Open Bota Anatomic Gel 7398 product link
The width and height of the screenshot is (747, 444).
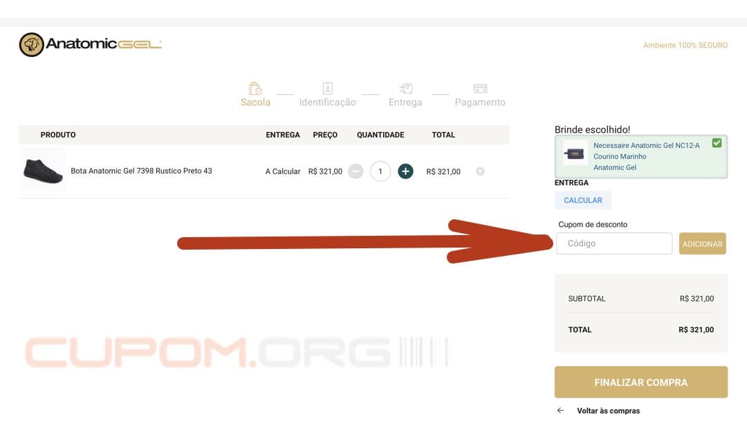[x=141, y=171]
